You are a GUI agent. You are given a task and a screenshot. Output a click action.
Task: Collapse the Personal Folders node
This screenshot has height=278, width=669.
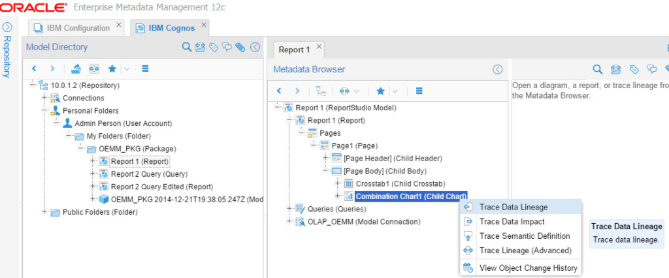click(44, 111)
